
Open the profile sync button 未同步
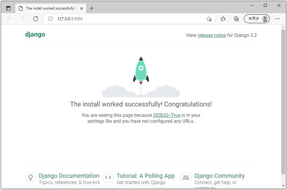[257, 19]
